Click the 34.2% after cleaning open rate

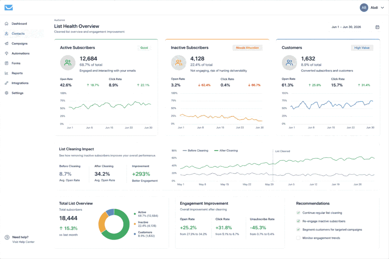point(102,174)
